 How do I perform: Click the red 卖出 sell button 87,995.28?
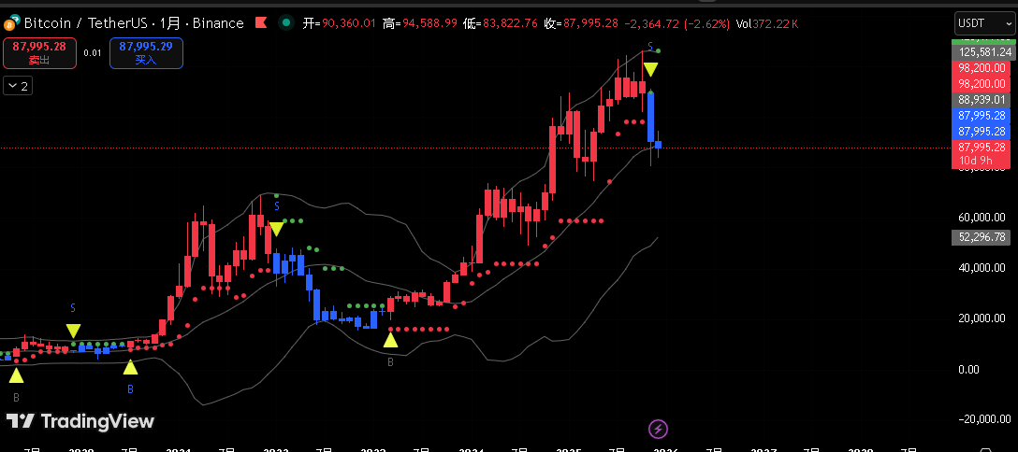[x=39, y=53]
